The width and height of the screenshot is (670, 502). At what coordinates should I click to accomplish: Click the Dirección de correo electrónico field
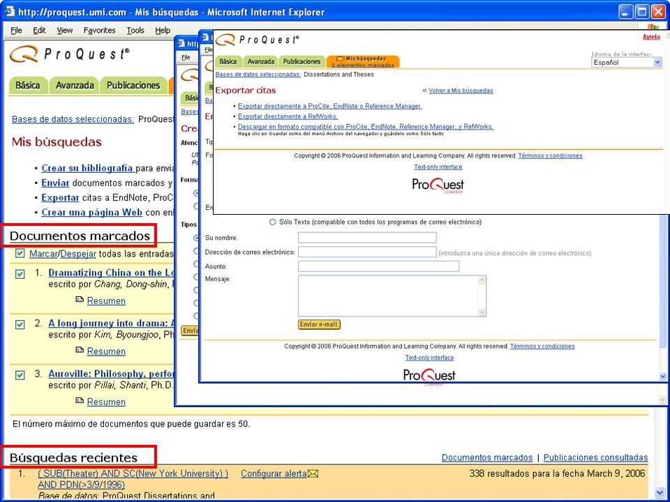tap(367, 252)
